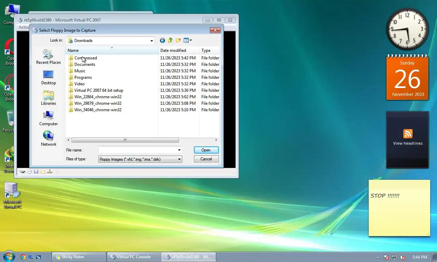Click the horizontal scrollbar thumb in file list
This screenshot has width=437, height=262.
125,140
